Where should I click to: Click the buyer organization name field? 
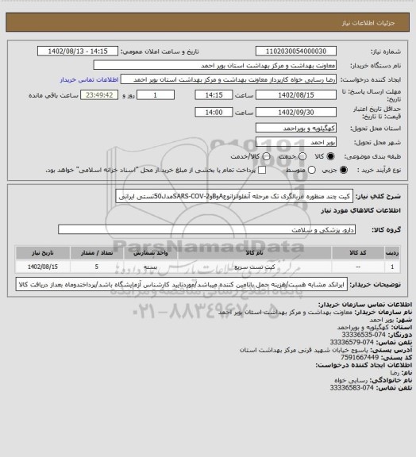214,65
